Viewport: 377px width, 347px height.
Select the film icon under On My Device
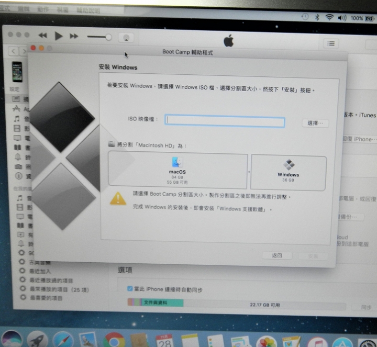[x=20, y=207]
